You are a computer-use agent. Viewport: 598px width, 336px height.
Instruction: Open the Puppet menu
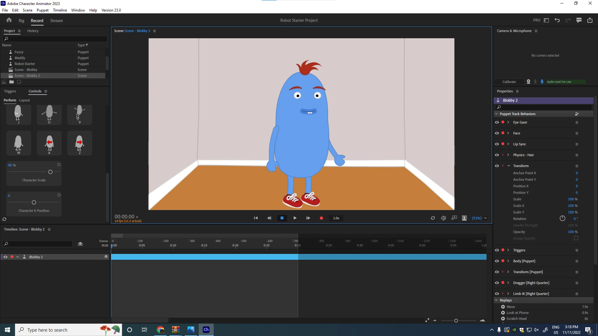(42, 10)
